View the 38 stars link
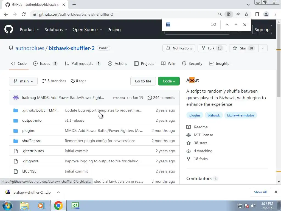The image size is (281, 211). click(197, 143)
